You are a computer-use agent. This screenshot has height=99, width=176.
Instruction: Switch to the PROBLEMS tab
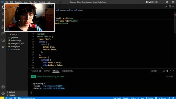[x=36, y=71]
